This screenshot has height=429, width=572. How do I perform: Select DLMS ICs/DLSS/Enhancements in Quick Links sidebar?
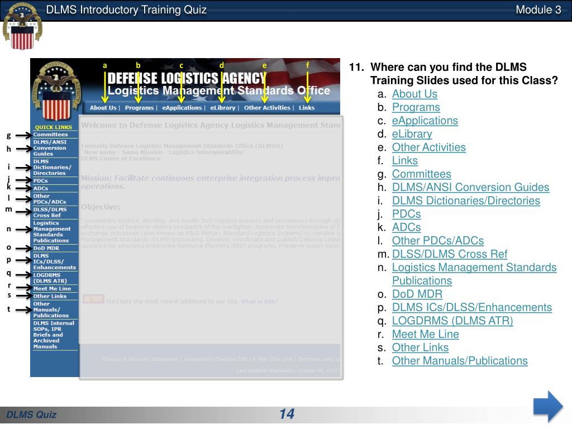[x=55, y=261]
